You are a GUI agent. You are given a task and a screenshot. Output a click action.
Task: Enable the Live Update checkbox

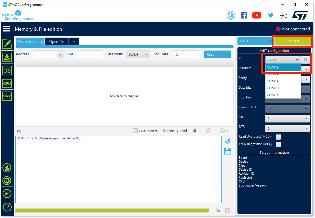(135, 131)
